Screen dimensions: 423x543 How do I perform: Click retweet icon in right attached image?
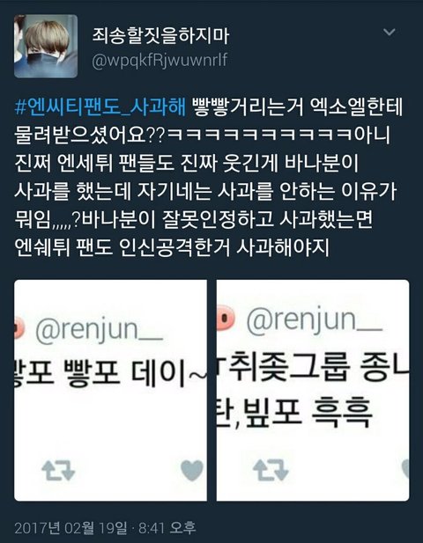point(271,470)
